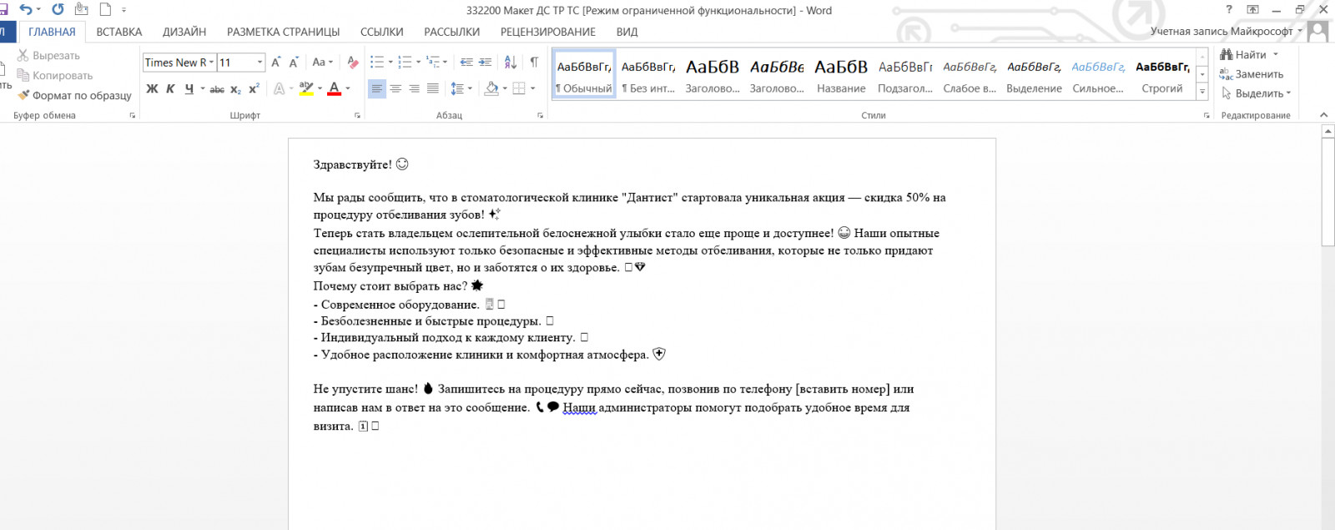This screenshot has width=1335, height=530.
Task: Cut selection with Вырезать
Action: pos(49,55)
